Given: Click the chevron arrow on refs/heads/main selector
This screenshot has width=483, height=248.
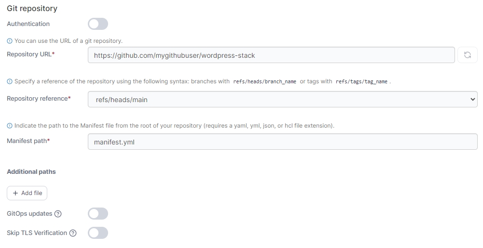Looking at the screenshot, I should (472, 99).
